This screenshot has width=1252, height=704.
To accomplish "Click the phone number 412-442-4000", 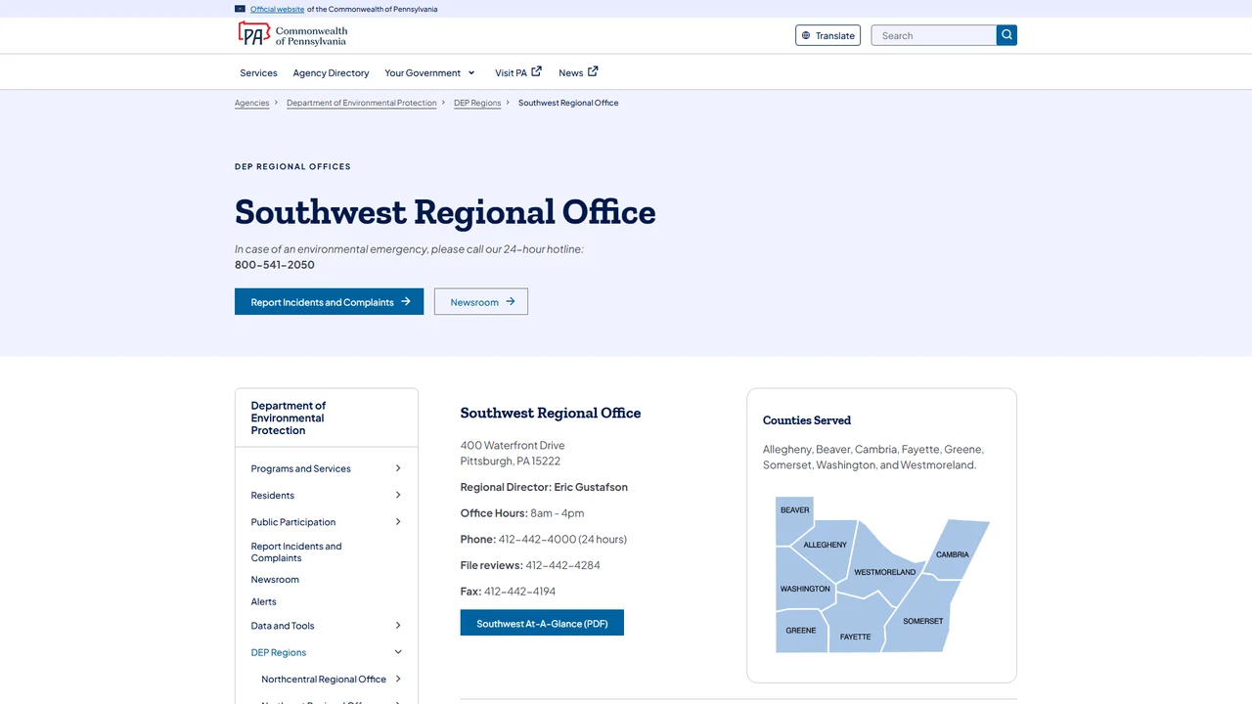I will click(537, 540).
